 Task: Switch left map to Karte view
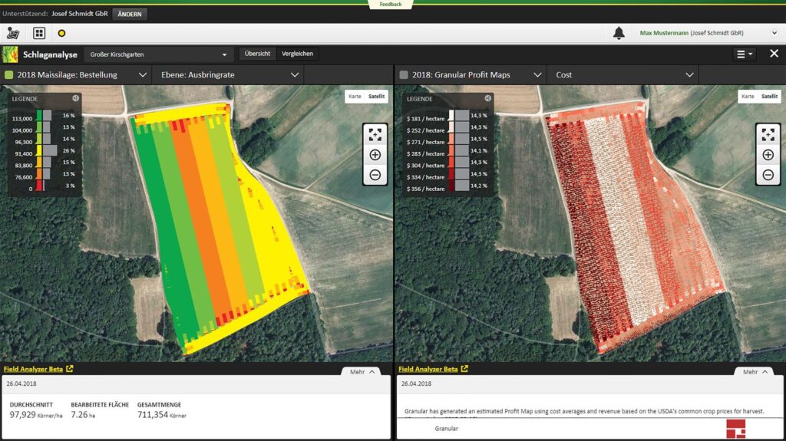tap(355, 96)
